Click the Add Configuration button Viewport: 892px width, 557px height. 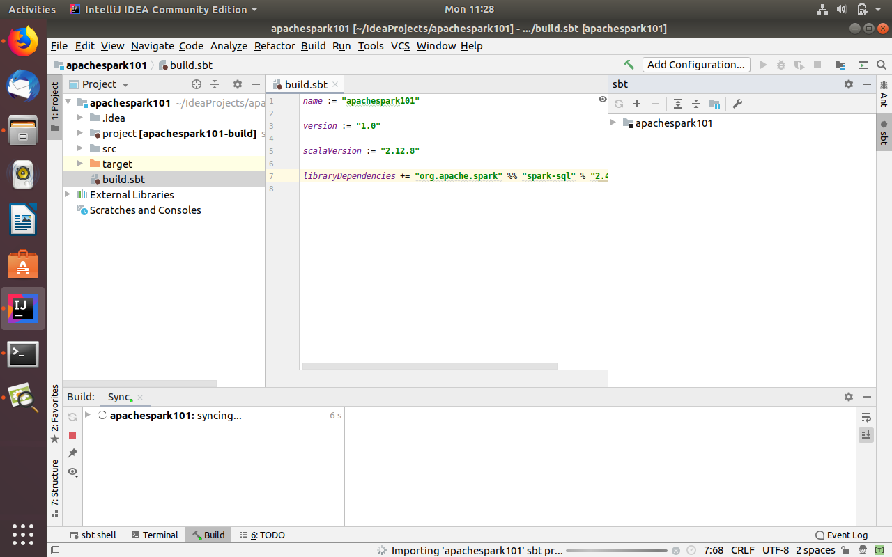[695, 65]
